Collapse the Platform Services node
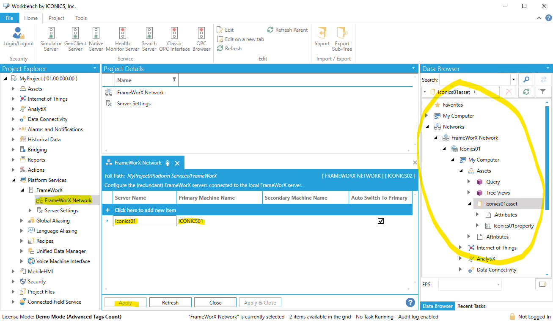 [14, 180]
